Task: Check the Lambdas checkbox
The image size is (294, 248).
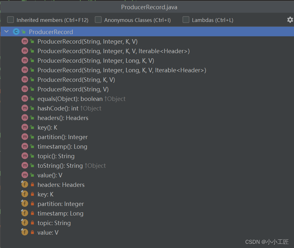Action: (x=186, y=20)
